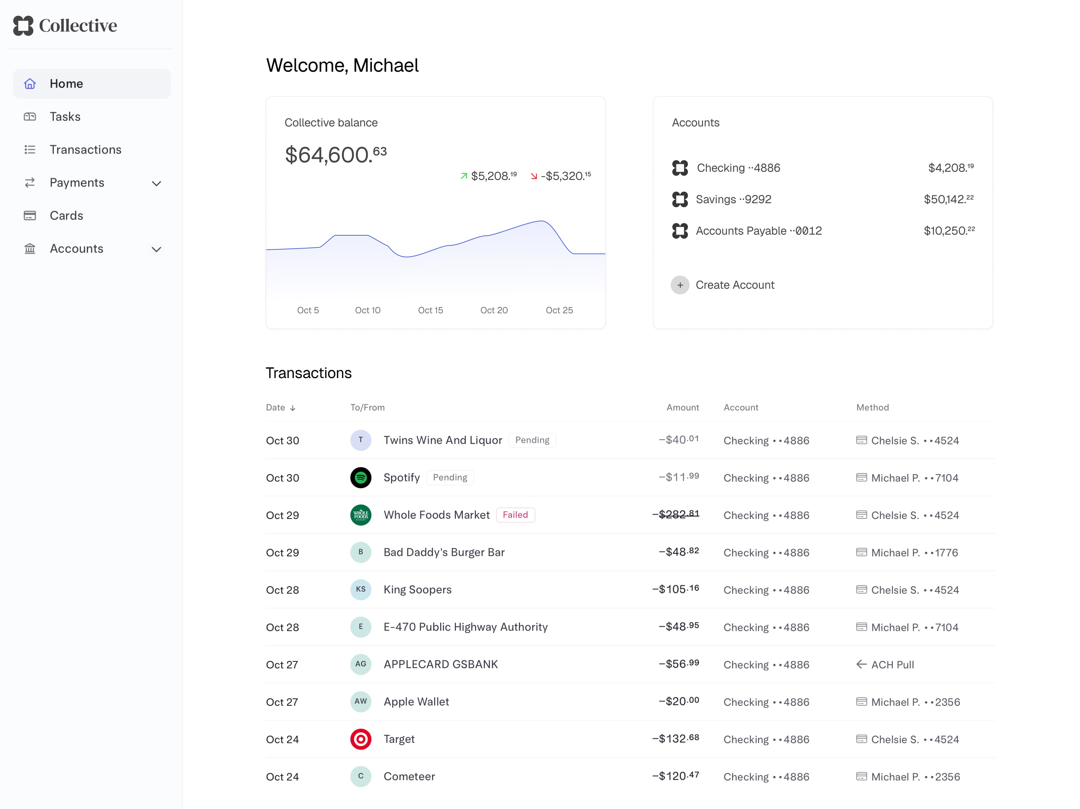Click the Collective logo icon
Image resolution: width=1080 pixels, height=809 pixels.
(x=23, y=25)
